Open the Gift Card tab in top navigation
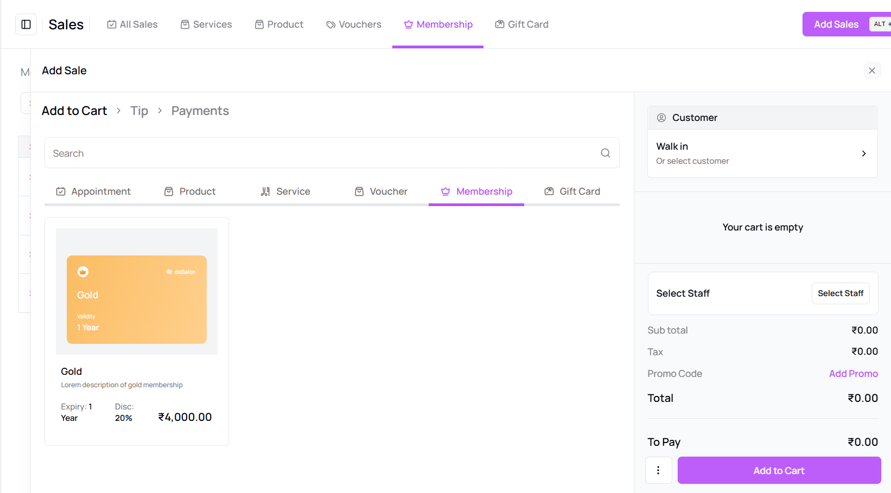This screenshot has height=493, width=891. point(522,24)
